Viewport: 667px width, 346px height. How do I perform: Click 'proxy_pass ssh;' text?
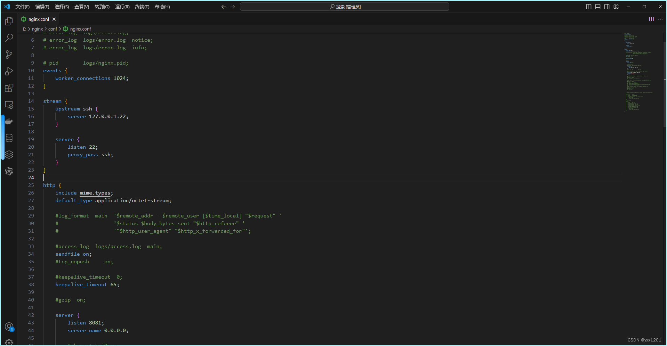tap(90, 155)
